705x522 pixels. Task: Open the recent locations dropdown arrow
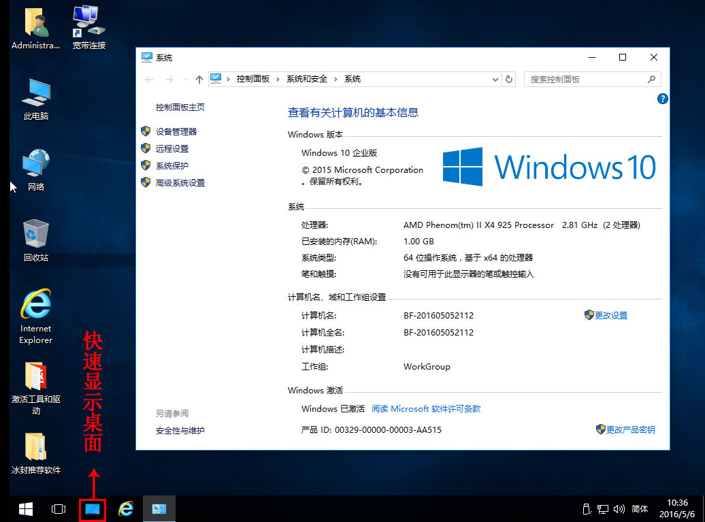(185, 80)
